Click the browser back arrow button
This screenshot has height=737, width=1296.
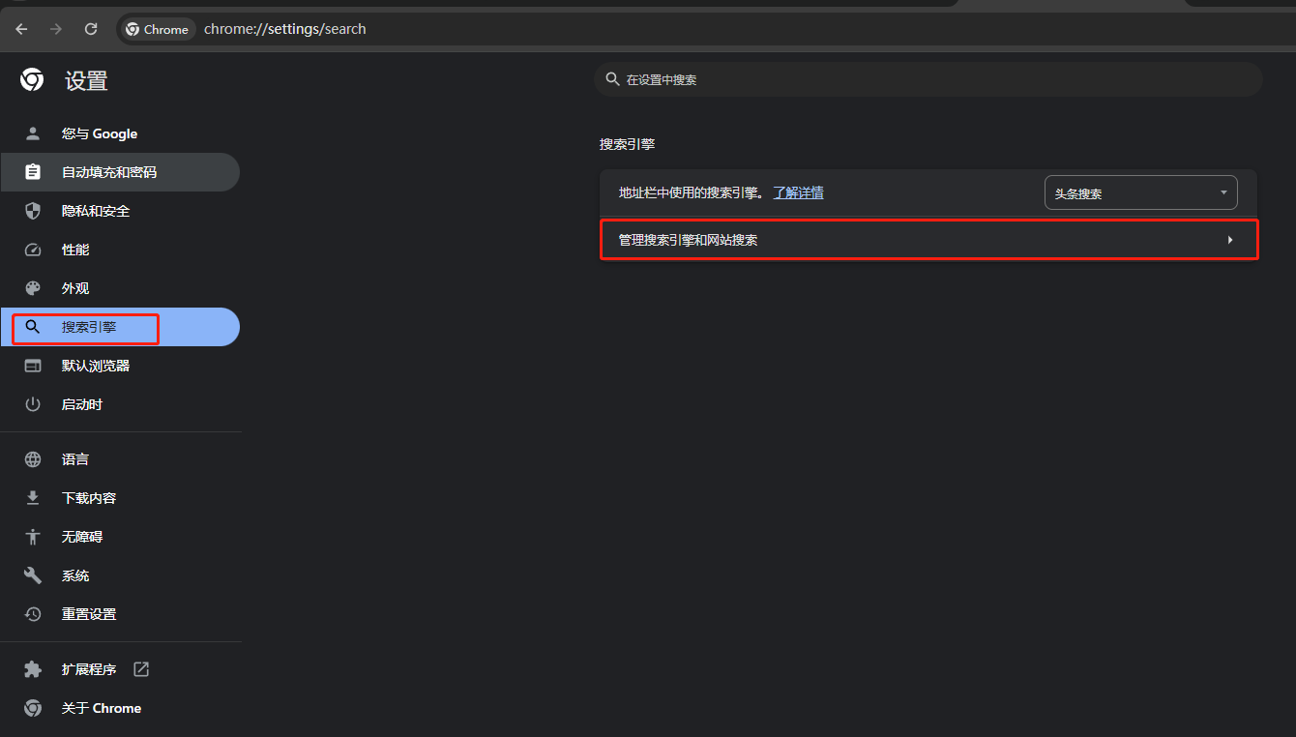coord(21,29)
